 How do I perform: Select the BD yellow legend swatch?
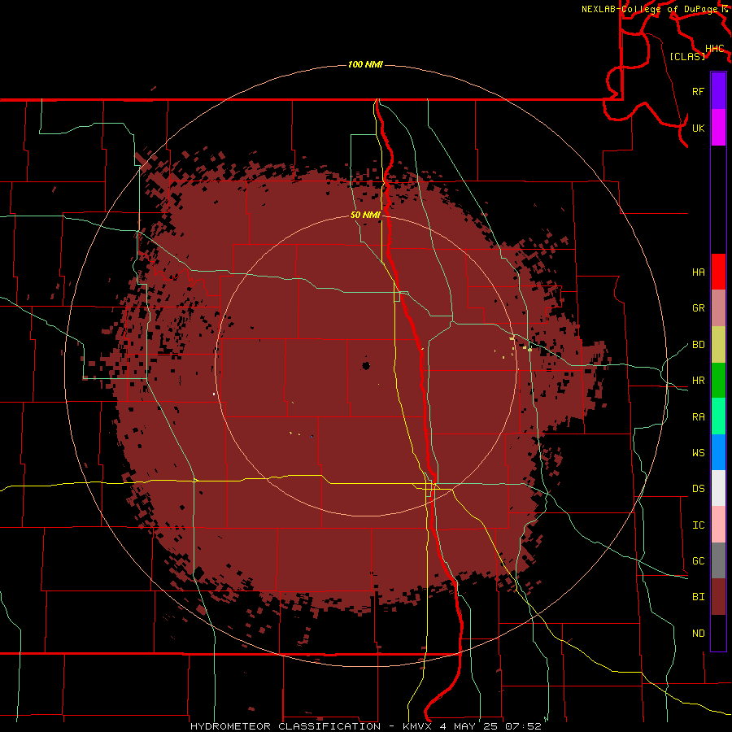[x=718, y=345]
